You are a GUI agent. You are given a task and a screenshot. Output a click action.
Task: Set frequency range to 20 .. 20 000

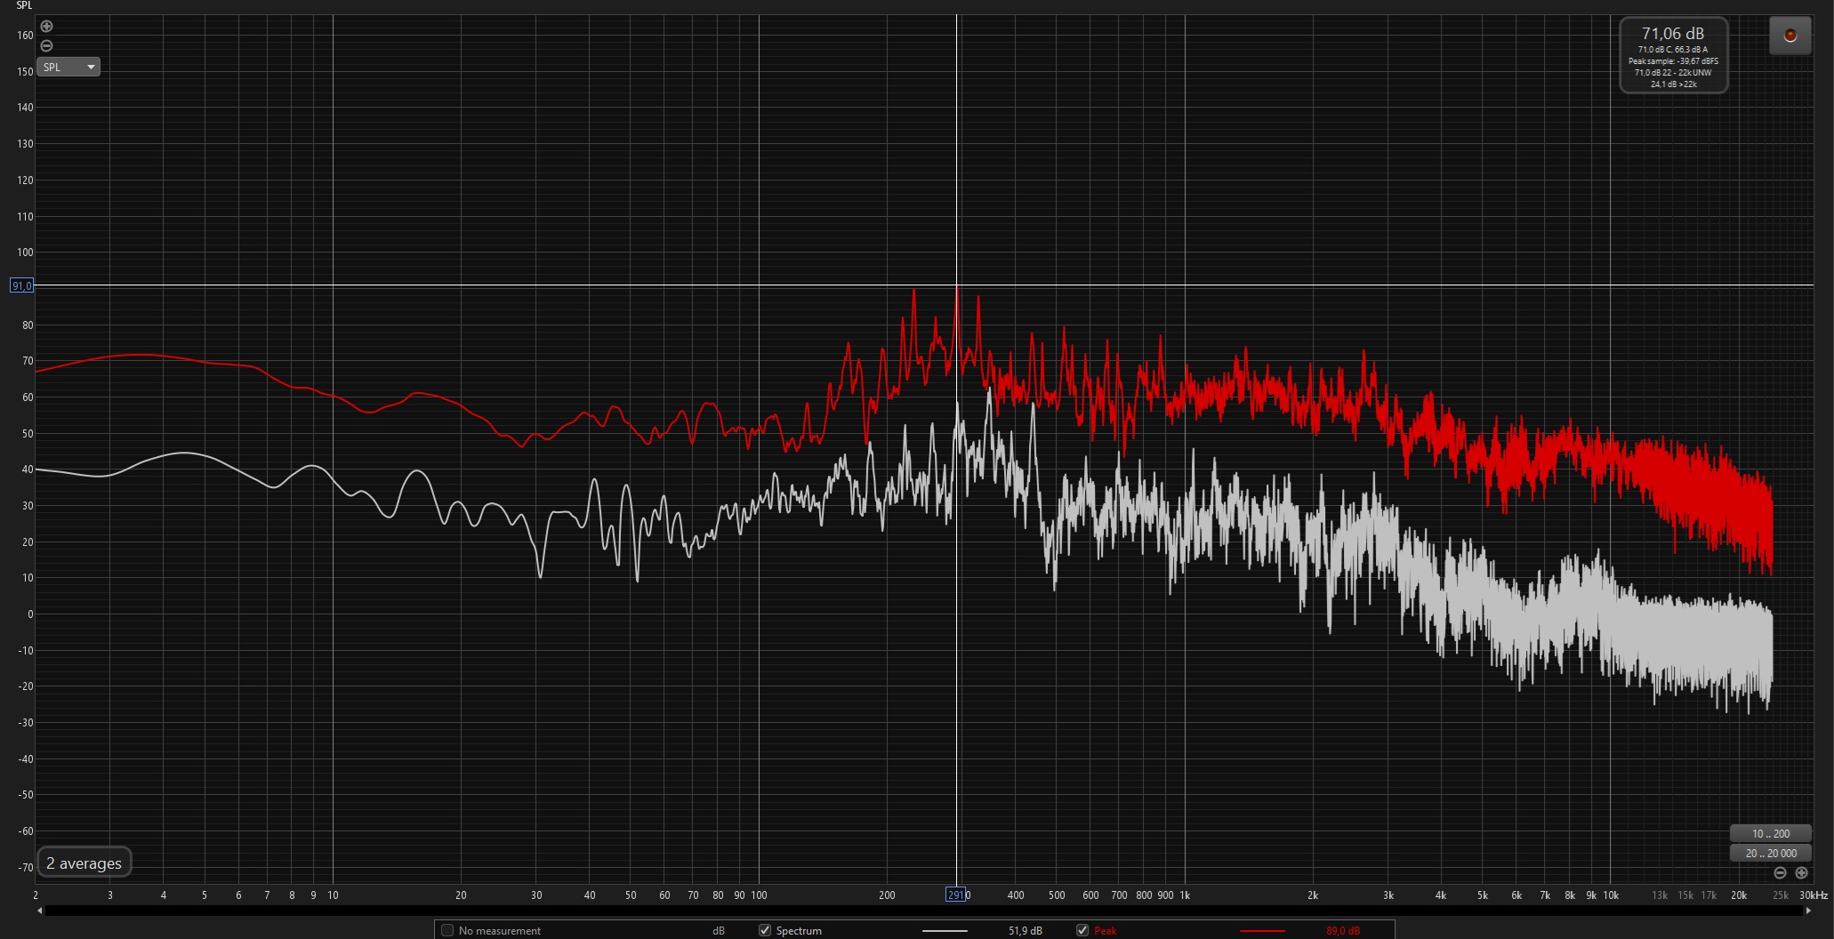point(1770,854)
